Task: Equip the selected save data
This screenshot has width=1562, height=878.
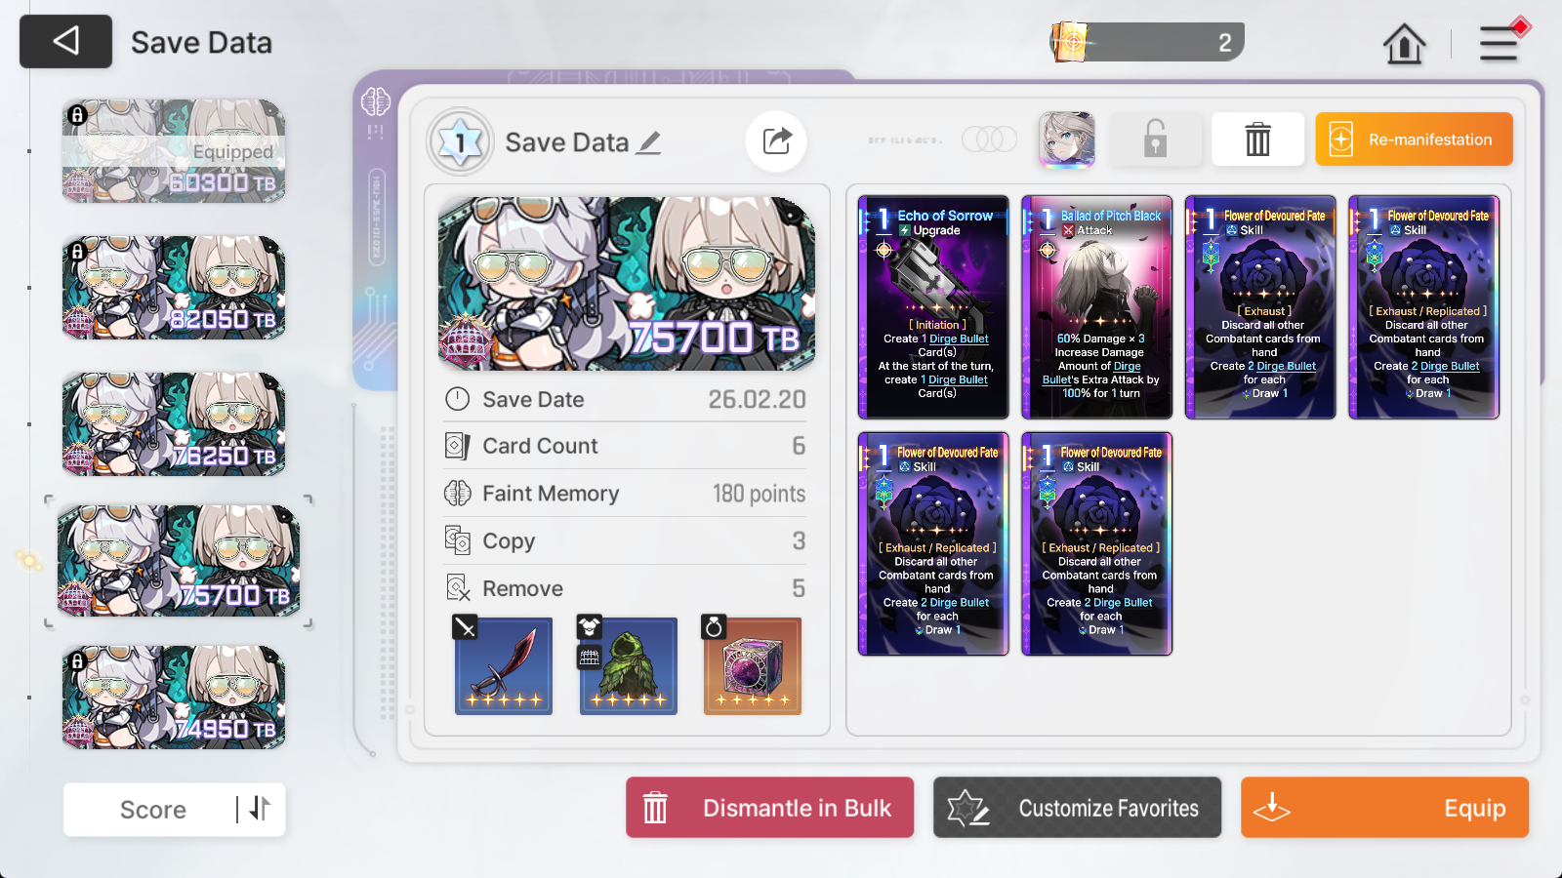Action: (x=1385, y=808)
